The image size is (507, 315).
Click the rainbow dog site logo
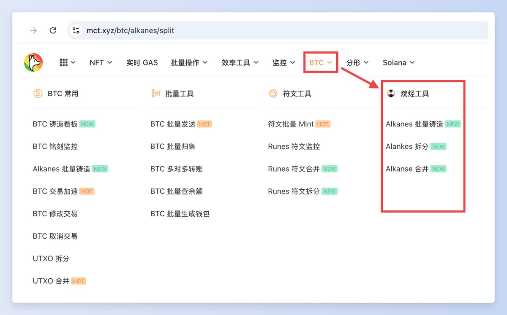pos(33,62)
